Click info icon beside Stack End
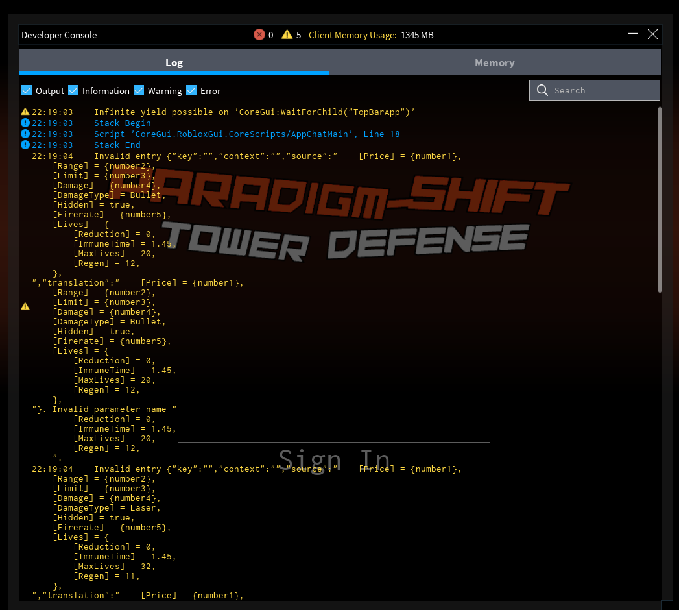Viewport: 679px width, 610px height. 25,145
